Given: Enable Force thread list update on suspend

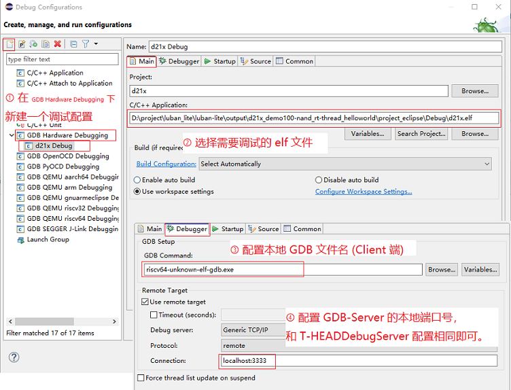Looking at the screenshot, I should coord(141,378).
